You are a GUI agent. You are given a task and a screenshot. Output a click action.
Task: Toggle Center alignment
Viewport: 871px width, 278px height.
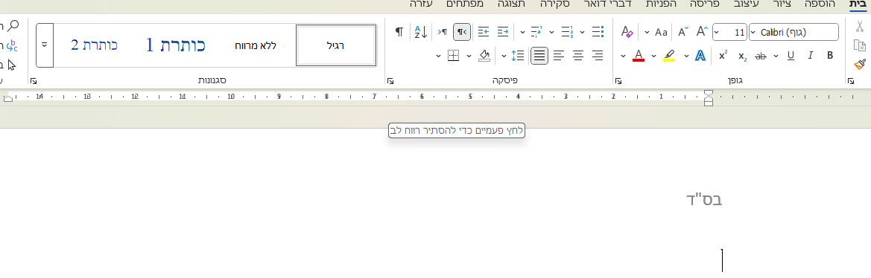point(578,56)
